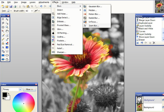Select the Pencil tool
Viewport: 164px width, 112px height.
click(x=3, y=39)
